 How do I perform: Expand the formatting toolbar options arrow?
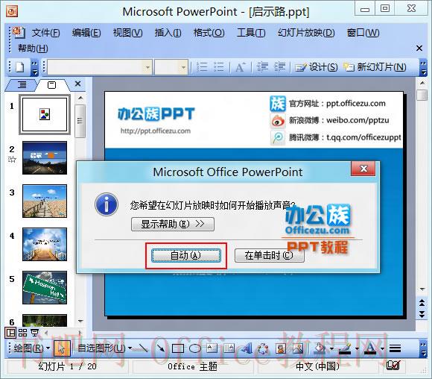[x=423, y=68]
